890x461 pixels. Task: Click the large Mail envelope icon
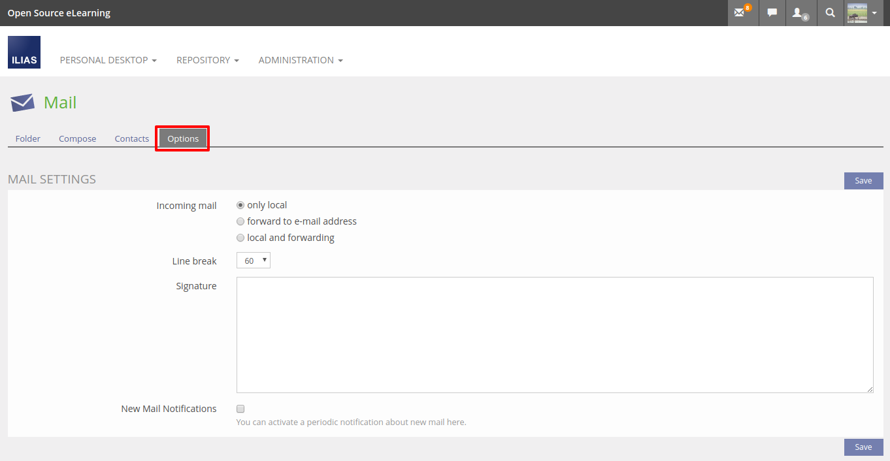[22, 103]
